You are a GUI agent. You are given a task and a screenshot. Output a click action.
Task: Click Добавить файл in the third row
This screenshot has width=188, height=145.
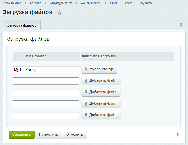click(101, 92)
